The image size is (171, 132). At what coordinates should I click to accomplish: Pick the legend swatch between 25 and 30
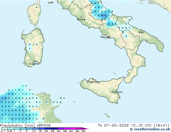click(x=54, y=128)
